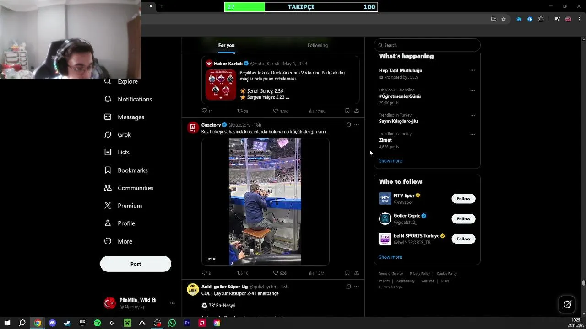The width and height of the screenshot is (586, 329).
Task: Switch to the Following tab
Action: click(317, 45)
